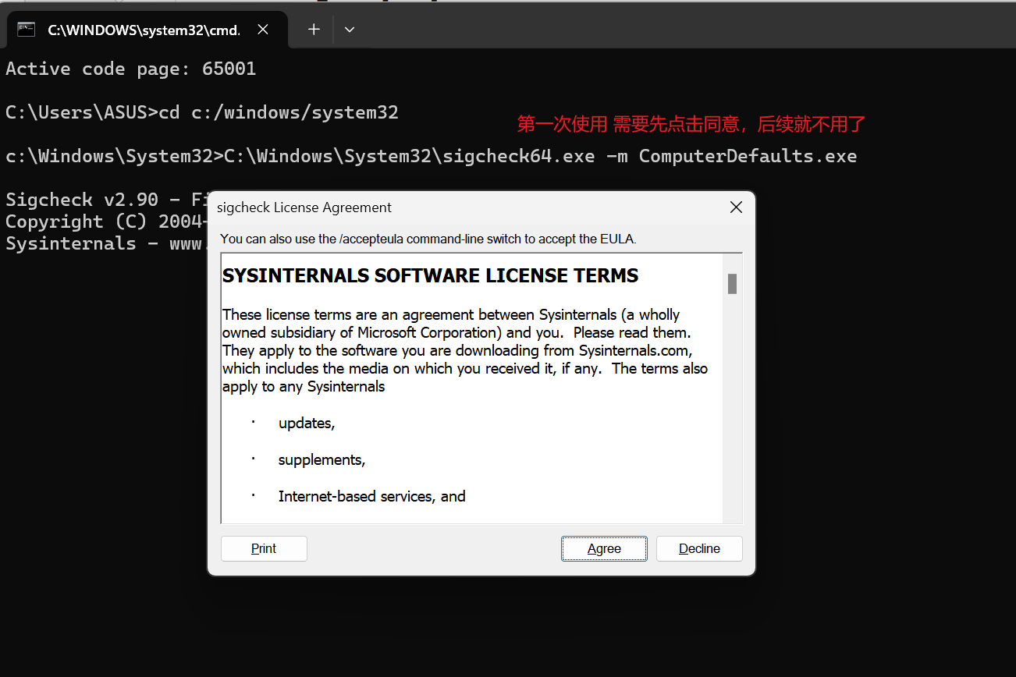
Task: Click the sigcheck64.exe command line in terminal
Action: pos(431,156)
